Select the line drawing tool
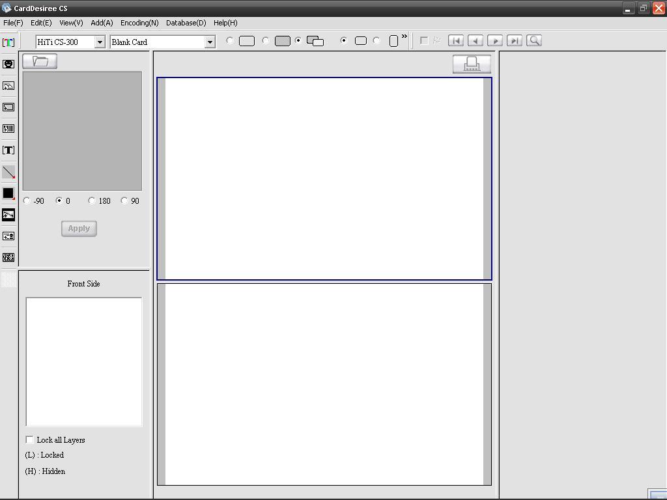The width and height of the screenshot is (667, 500). (x=8, y=172)
